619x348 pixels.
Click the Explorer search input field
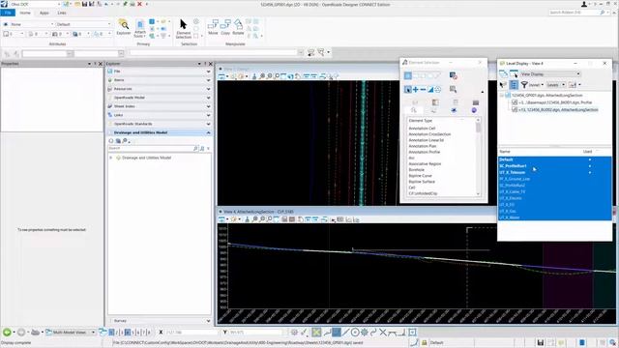[x=151, y=148]
